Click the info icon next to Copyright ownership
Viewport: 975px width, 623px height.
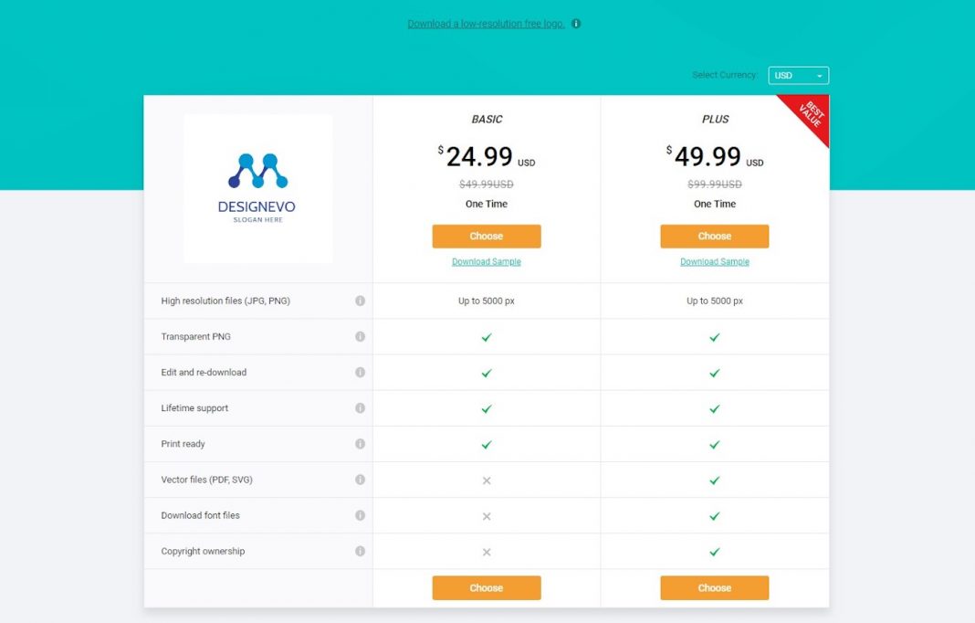[360, 551]
